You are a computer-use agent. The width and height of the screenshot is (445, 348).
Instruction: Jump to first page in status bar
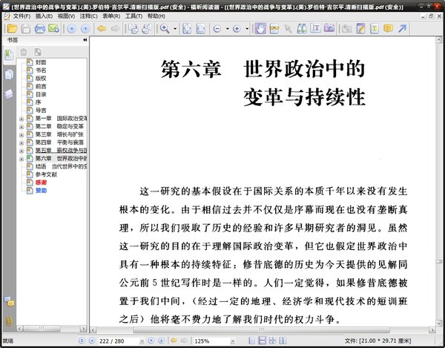click(82, 341)
